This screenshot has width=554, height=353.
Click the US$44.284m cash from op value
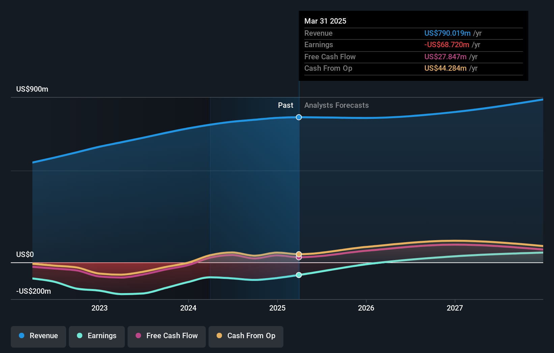tap(445, 68)
